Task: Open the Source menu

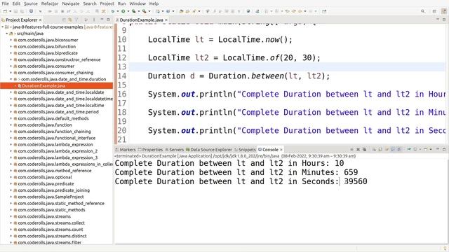Action: pyautogui.click(x=31, y=3)
